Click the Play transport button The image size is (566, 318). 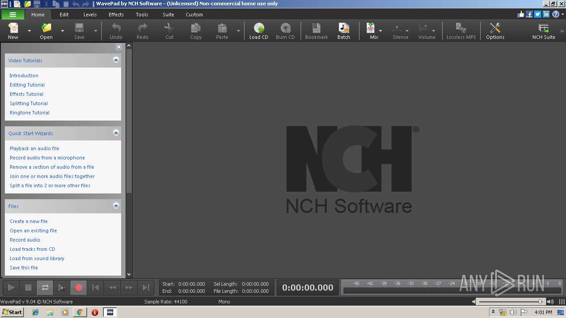[11, 288]
